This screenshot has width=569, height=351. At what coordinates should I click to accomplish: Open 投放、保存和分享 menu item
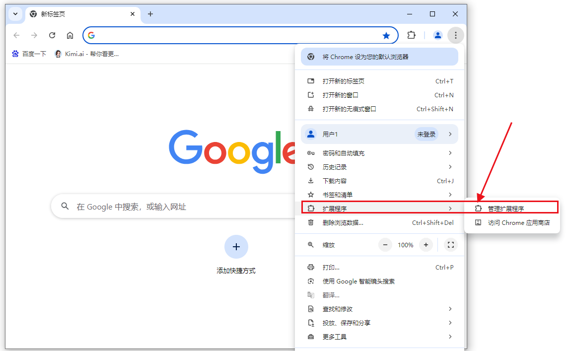click(x=379, y=323)
